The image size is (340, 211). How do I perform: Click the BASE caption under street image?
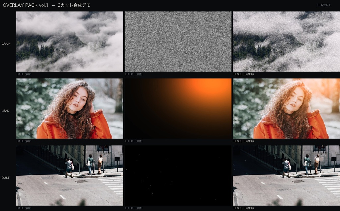pos(24,208)
